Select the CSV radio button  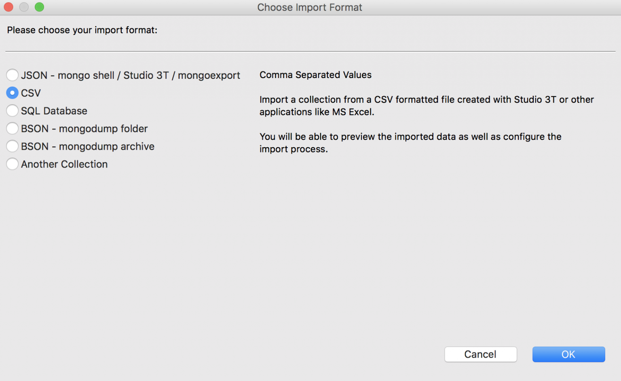click(x=12, y=93)
